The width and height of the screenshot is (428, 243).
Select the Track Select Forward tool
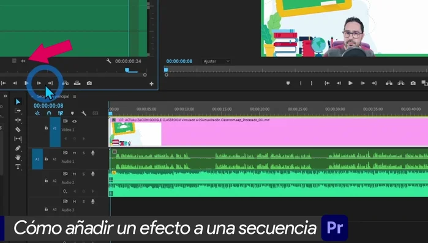(18, 111)
